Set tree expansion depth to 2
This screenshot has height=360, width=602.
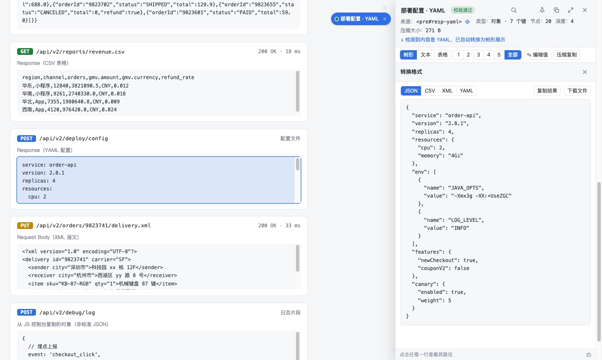pyautogui.click(x=468, y=55)
